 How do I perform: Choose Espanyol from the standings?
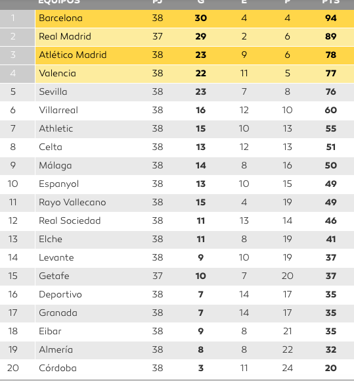[x=58, y=184]
